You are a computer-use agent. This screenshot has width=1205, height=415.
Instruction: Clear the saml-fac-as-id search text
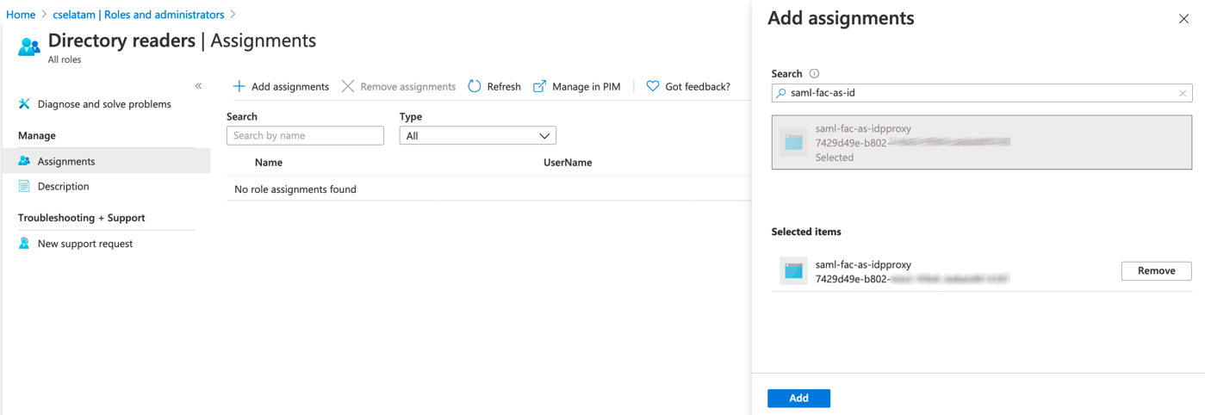click(1183, 93)
